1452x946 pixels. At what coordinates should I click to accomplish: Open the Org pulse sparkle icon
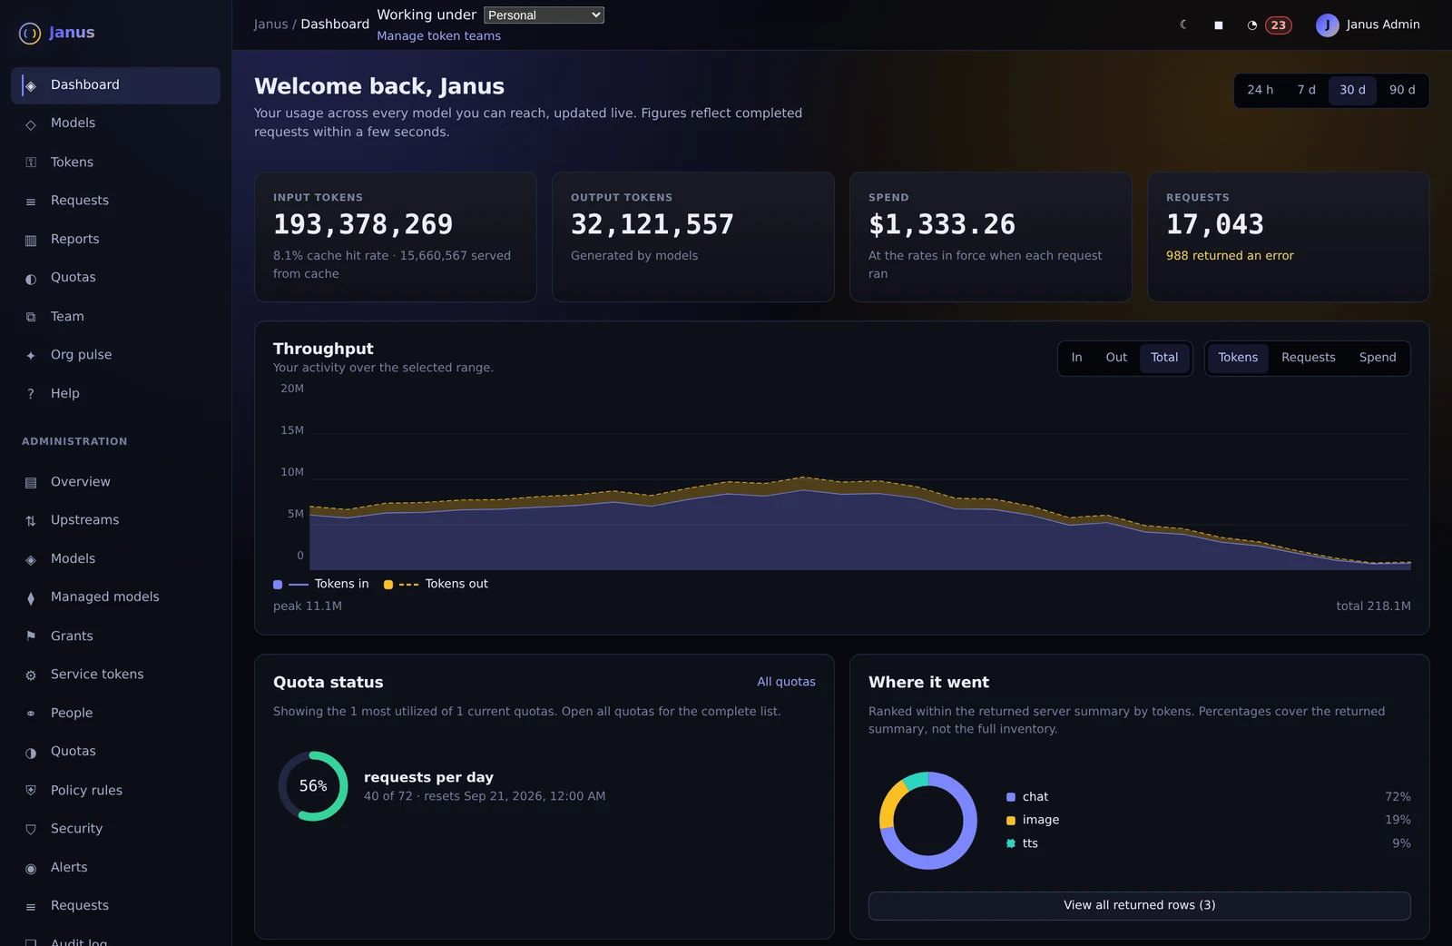31,355
